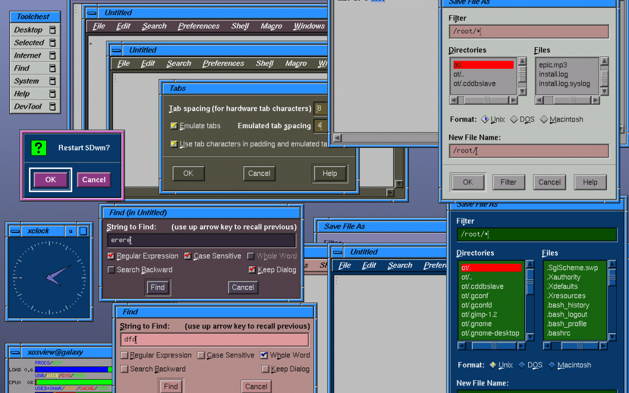Click the tear-off icon beside Selected in Toolchest
This screenshot has height=393, width=629.
pyautogui.click(x=52, y=43)
